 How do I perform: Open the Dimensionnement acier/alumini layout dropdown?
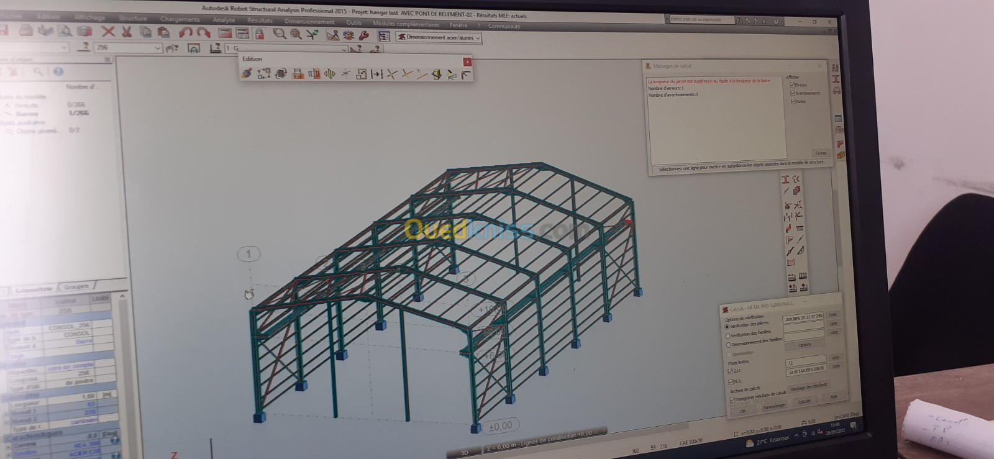click(439, 38)
